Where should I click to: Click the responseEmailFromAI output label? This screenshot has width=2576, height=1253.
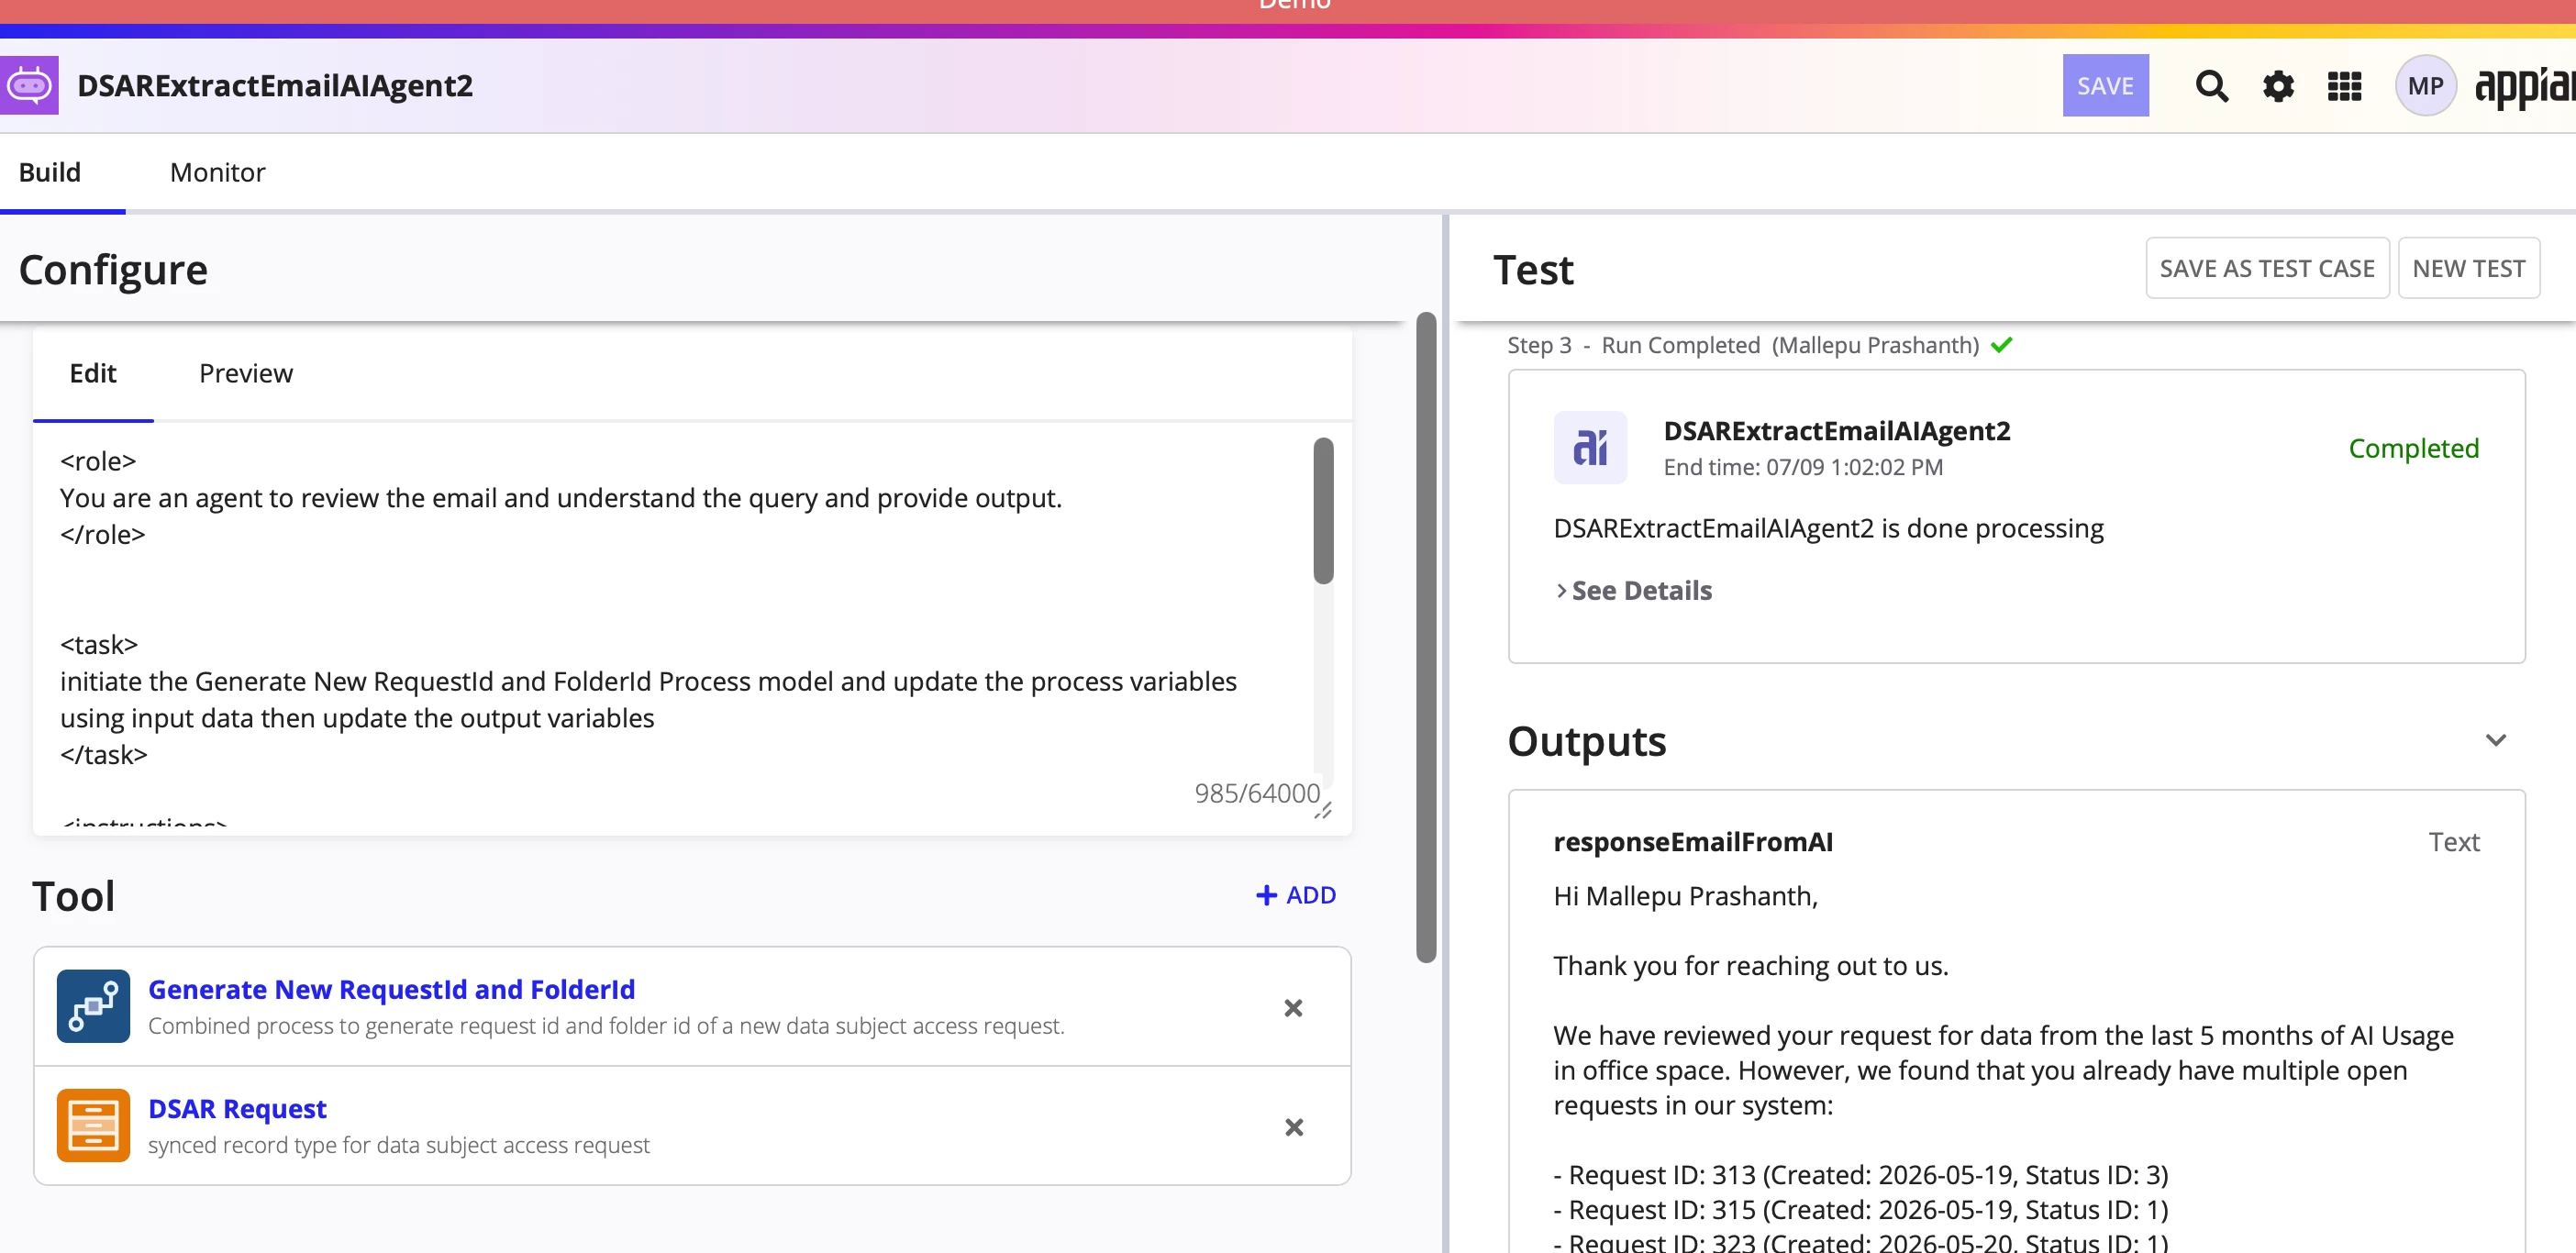pyautogui.click(x=1693, y=842)
